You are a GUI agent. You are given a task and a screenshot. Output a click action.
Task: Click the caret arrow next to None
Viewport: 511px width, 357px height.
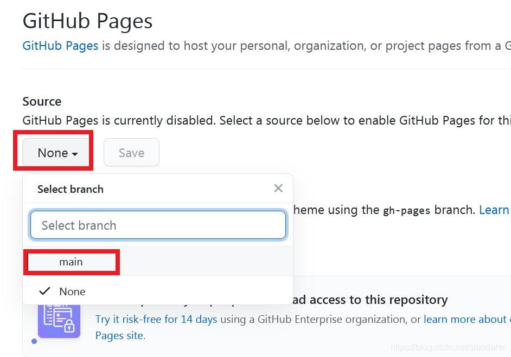click(75, 154)
